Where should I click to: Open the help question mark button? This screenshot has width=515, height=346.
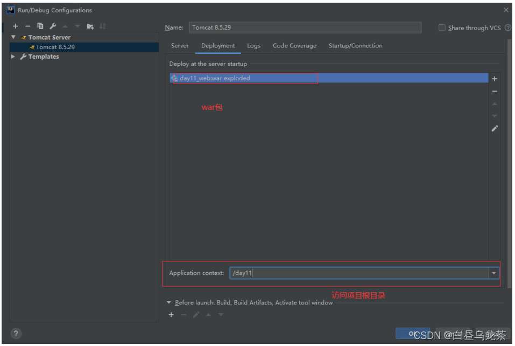click(x=16, y=333)
